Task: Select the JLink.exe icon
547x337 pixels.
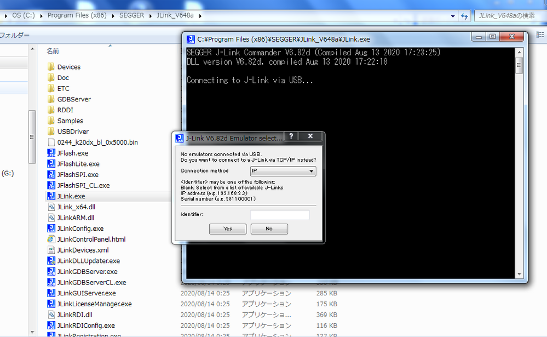Action: 51,196
